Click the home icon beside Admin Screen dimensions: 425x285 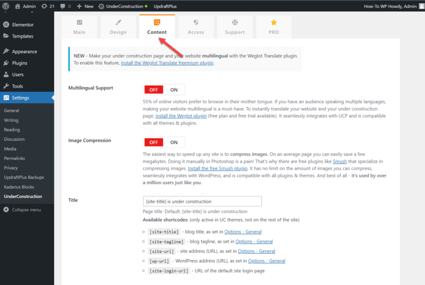(18, 6)
